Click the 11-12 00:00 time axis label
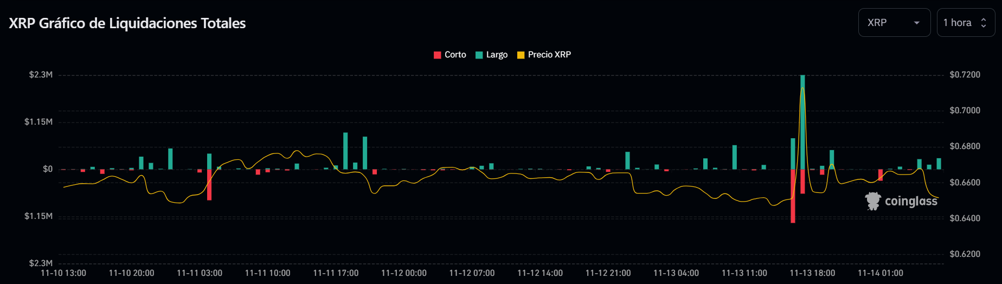This screenshot has height=284, width=1002. 403,273
